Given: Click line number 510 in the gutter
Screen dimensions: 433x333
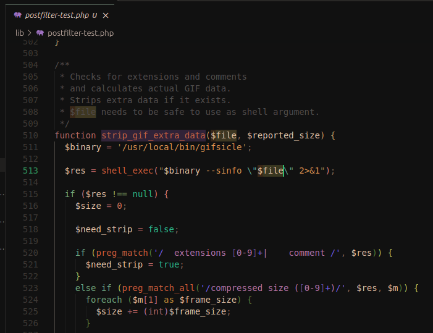Looking at the screenshot, I should [30, 135].
